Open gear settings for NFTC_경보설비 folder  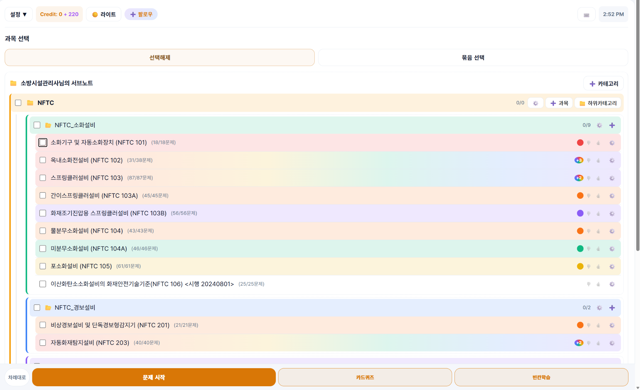599,308
